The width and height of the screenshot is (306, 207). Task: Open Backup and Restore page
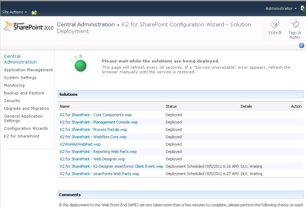(x=24, y=93)
